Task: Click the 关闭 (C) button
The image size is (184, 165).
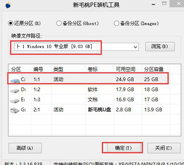Action: [x=164, y=148]
